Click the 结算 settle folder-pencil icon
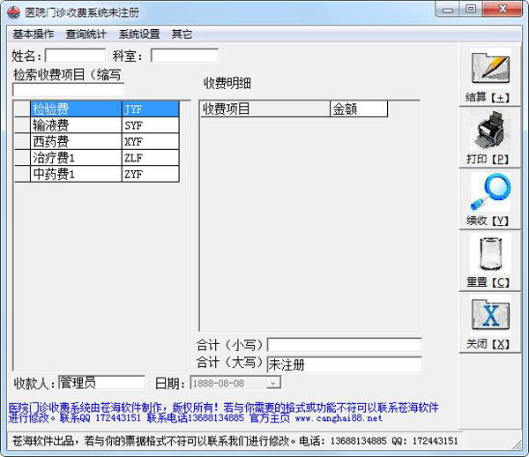The width and height of the screenshot is (529, 457). (490, 68)
